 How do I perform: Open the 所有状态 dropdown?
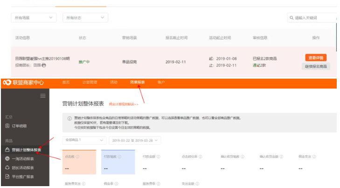click(85, 18)
